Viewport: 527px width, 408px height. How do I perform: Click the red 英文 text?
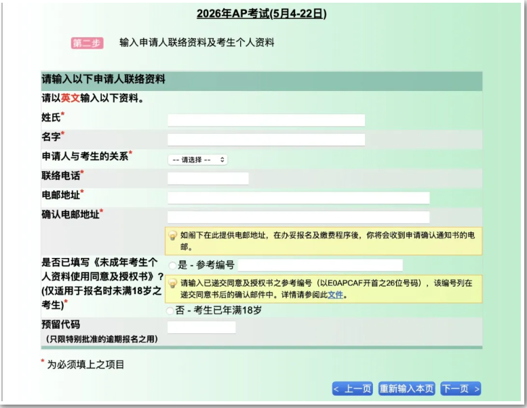tap(71, 98)
